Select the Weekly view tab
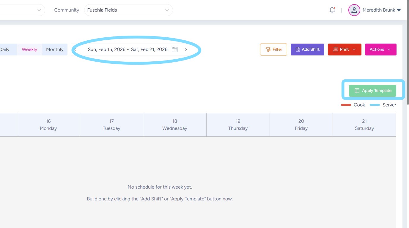Screen dimensions: 409x228 point(29,50)
